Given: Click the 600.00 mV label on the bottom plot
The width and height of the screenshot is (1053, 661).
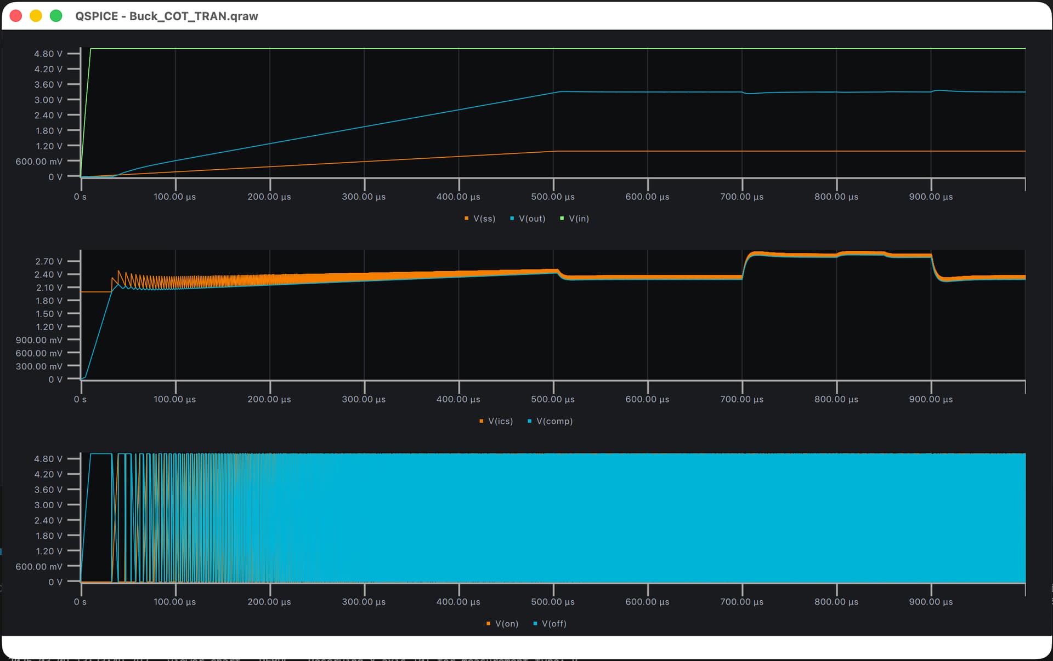Looking at the screenshot, I should point(39,566).
